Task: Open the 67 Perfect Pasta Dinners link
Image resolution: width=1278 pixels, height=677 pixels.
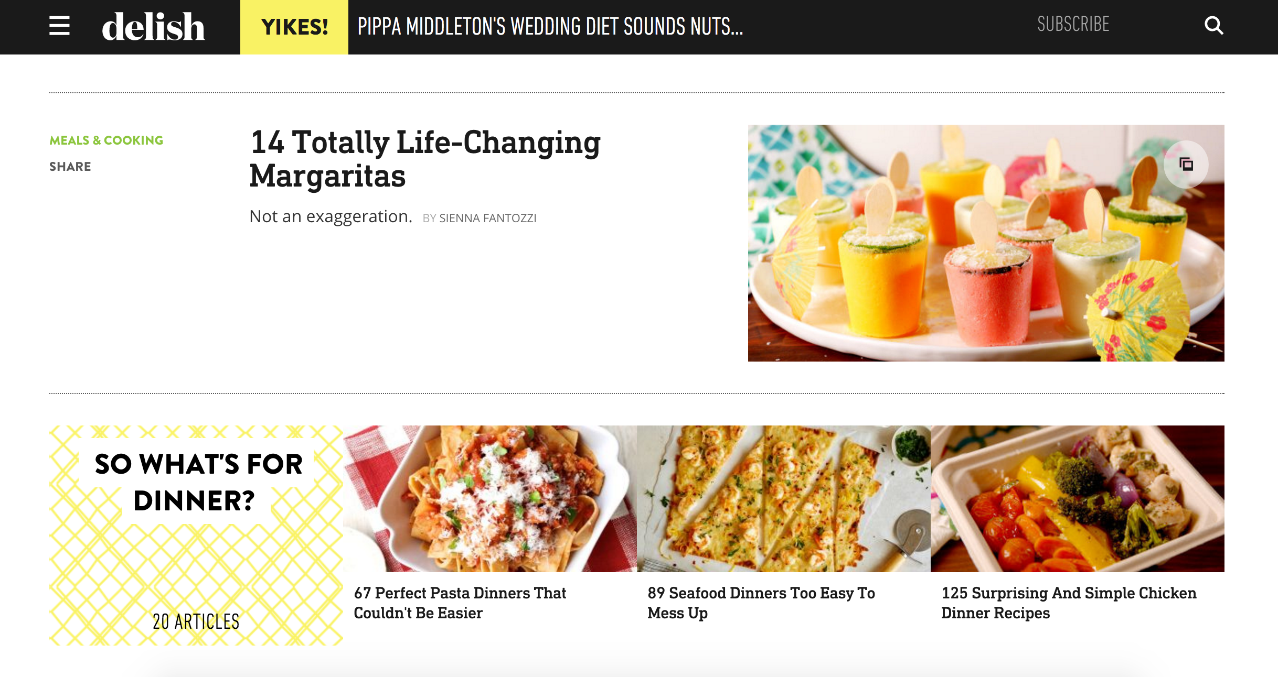Action: tap(460, 603)
